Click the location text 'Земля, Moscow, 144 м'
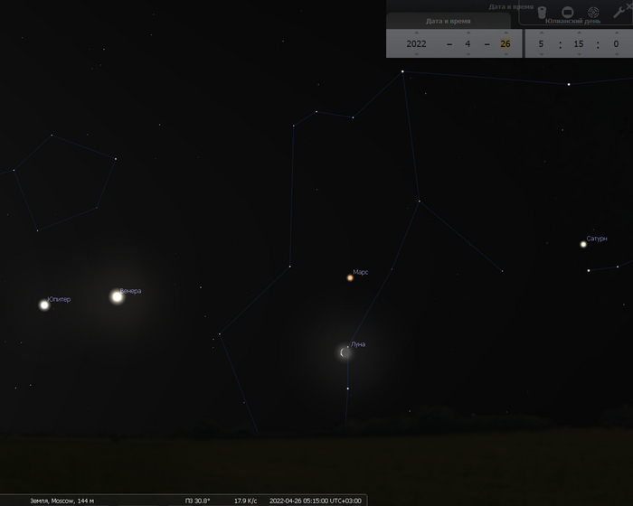Viewport: 633px width, 506px height. 62,501
